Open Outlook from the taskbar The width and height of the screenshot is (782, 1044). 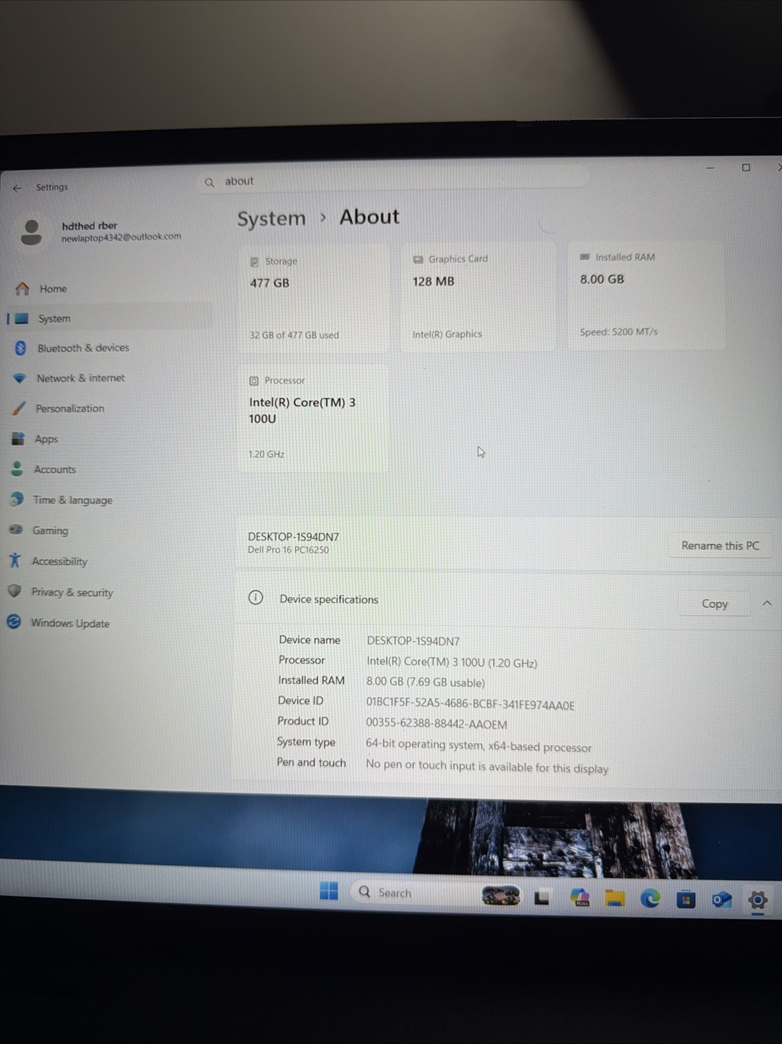point(721,900)
